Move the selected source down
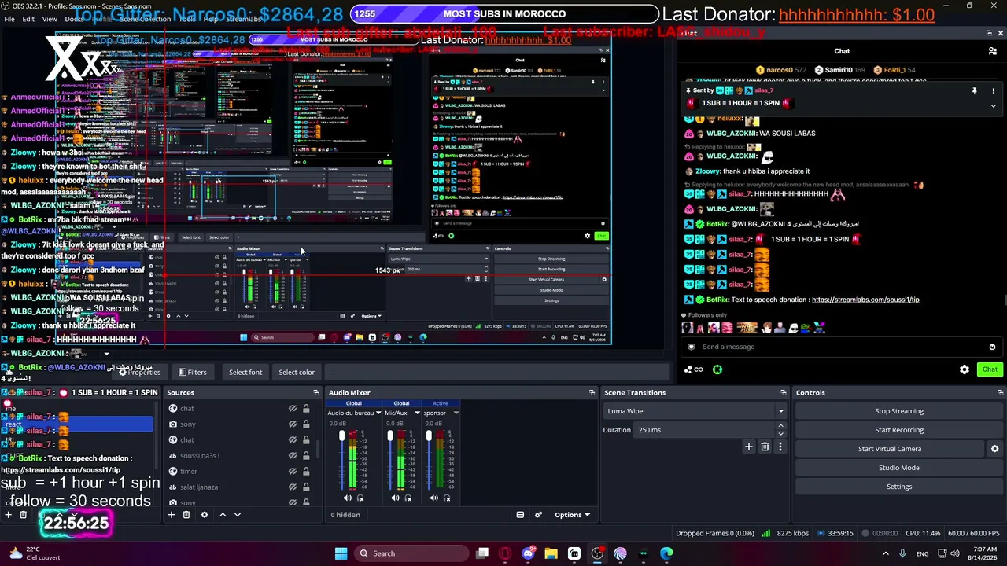Image resolution: width=1007 pixels, height=566 pixels. 238,515
